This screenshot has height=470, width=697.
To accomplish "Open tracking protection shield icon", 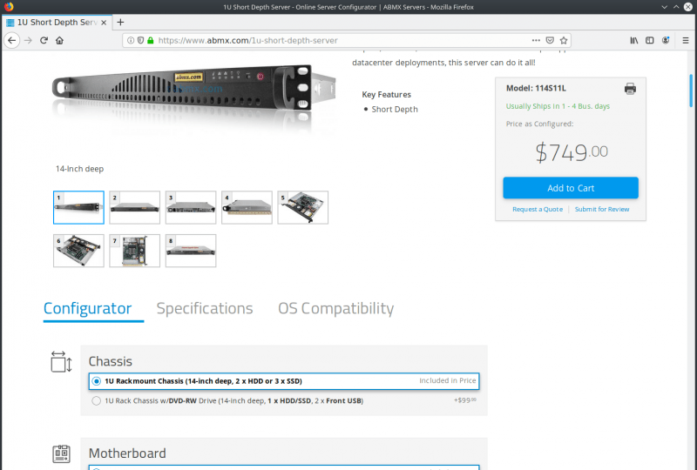I will click(x=140, y=40).
